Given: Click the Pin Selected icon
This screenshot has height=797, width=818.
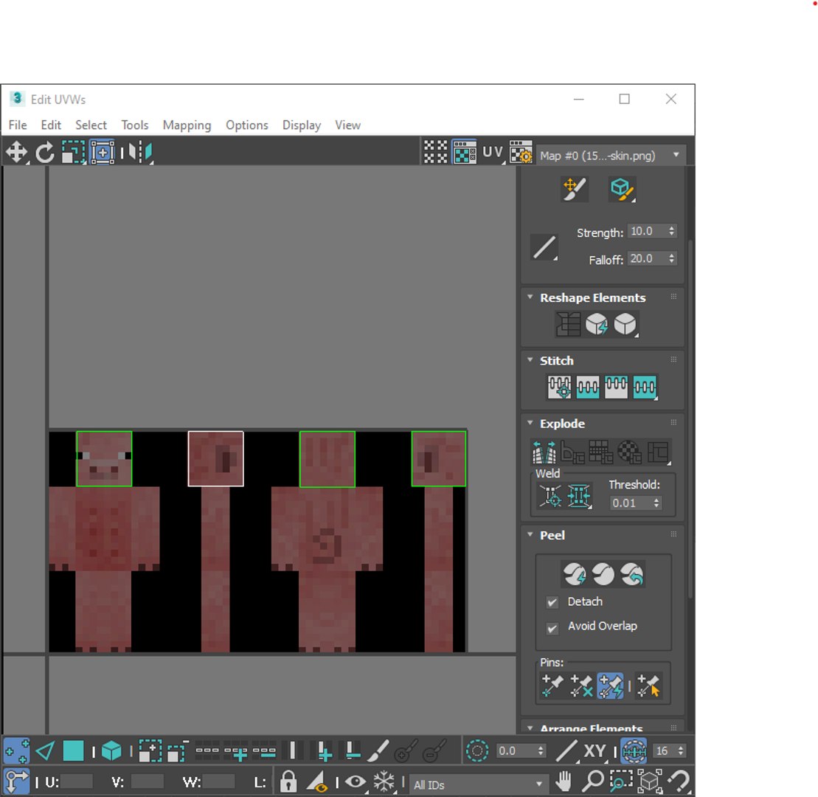Looking at the screenshot, I should (552, 686).
